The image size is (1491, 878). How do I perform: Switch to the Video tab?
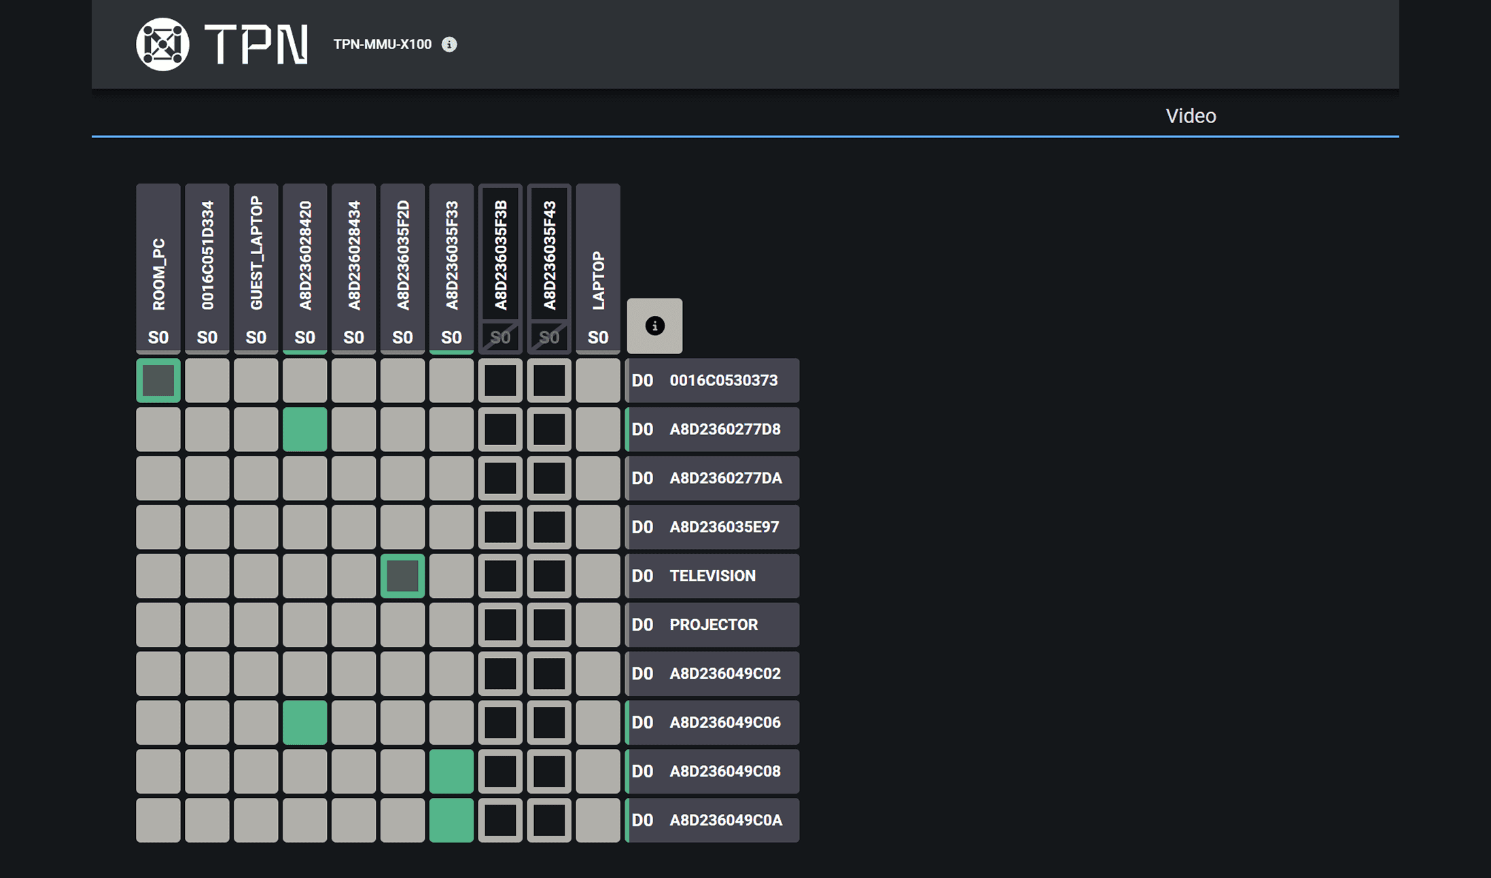1191,116
